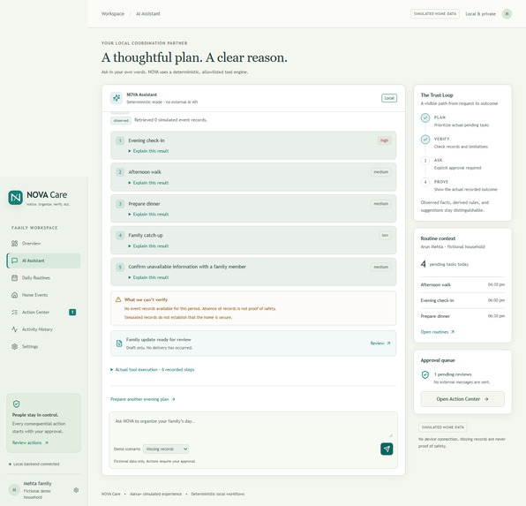Click the warning triangle in What we can't verify
Image resolution: width=526 pixels, height=506 pixels.
(x=118, y=299)
